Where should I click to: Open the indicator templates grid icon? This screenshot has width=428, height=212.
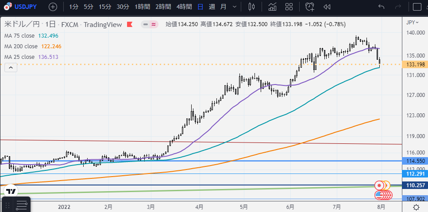[289, 7]
